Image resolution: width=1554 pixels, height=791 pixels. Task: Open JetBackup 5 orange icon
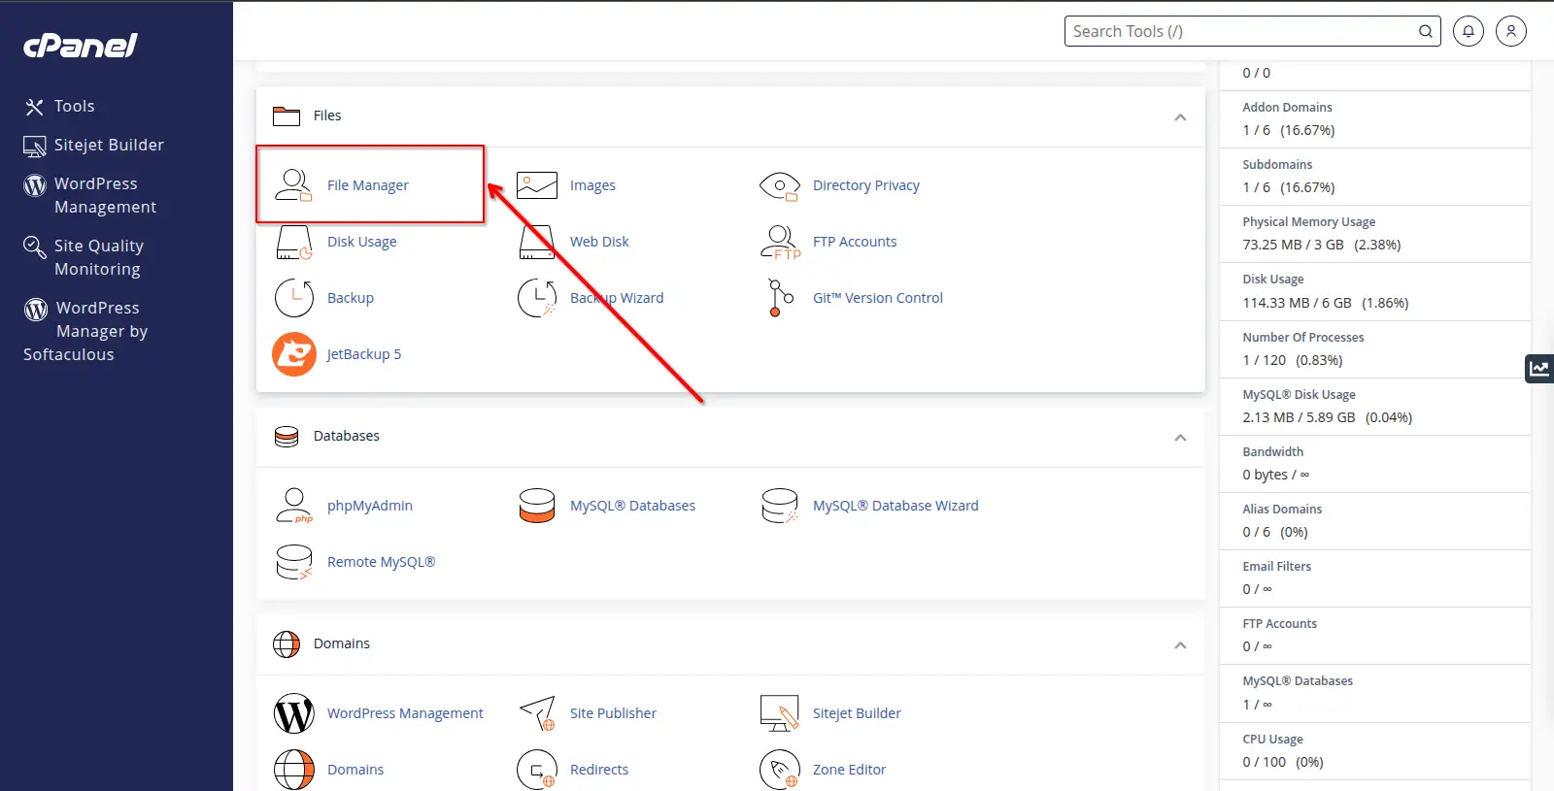tap(293, 354)
